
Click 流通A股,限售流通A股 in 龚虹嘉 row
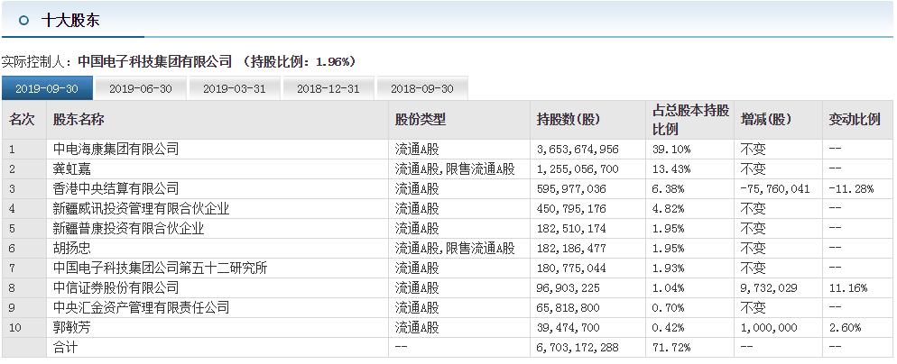coord(455,169)
